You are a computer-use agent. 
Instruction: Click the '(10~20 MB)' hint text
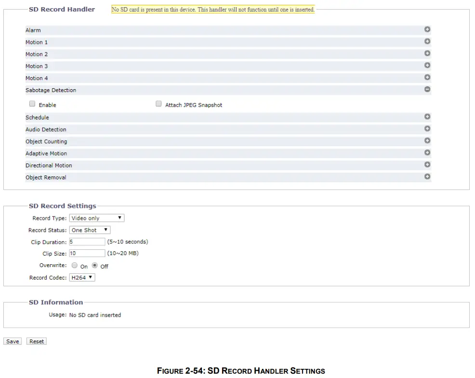[123, 253]
